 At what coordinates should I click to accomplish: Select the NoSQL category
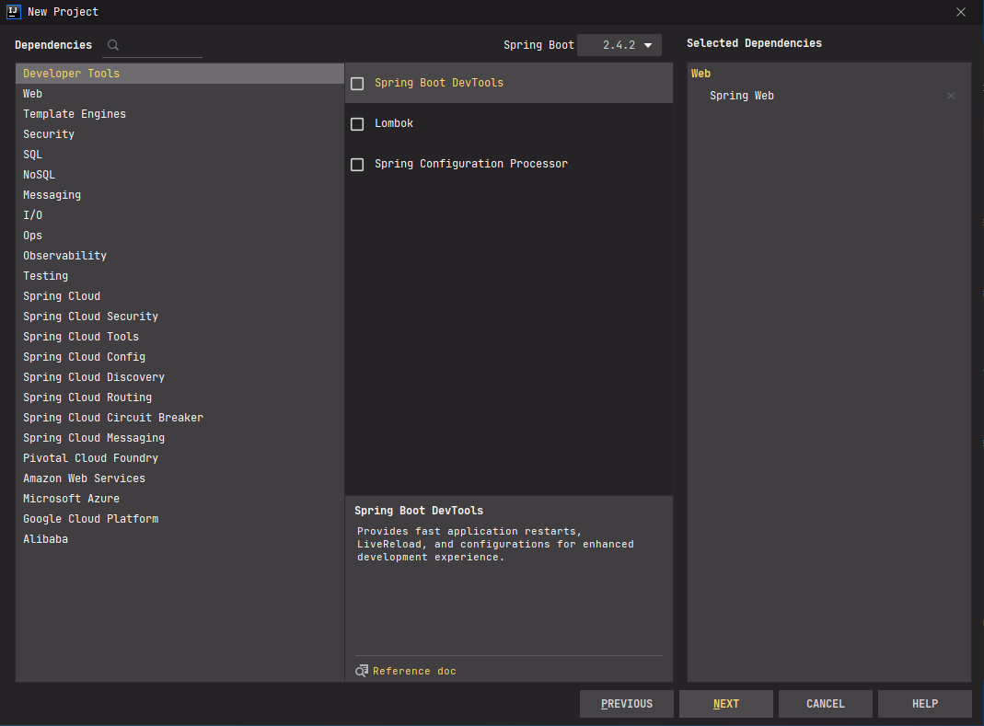click(x=180, y=175)
